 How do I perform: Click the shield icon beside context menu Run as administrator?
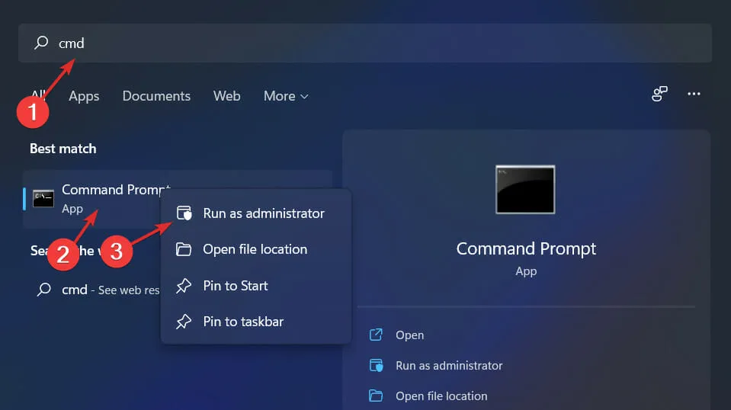click(x=184, y=213)
